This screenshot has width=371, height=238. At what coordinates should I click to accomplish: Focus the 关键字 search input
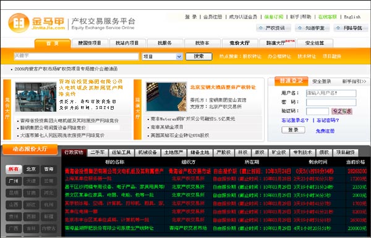click(76, 56)
